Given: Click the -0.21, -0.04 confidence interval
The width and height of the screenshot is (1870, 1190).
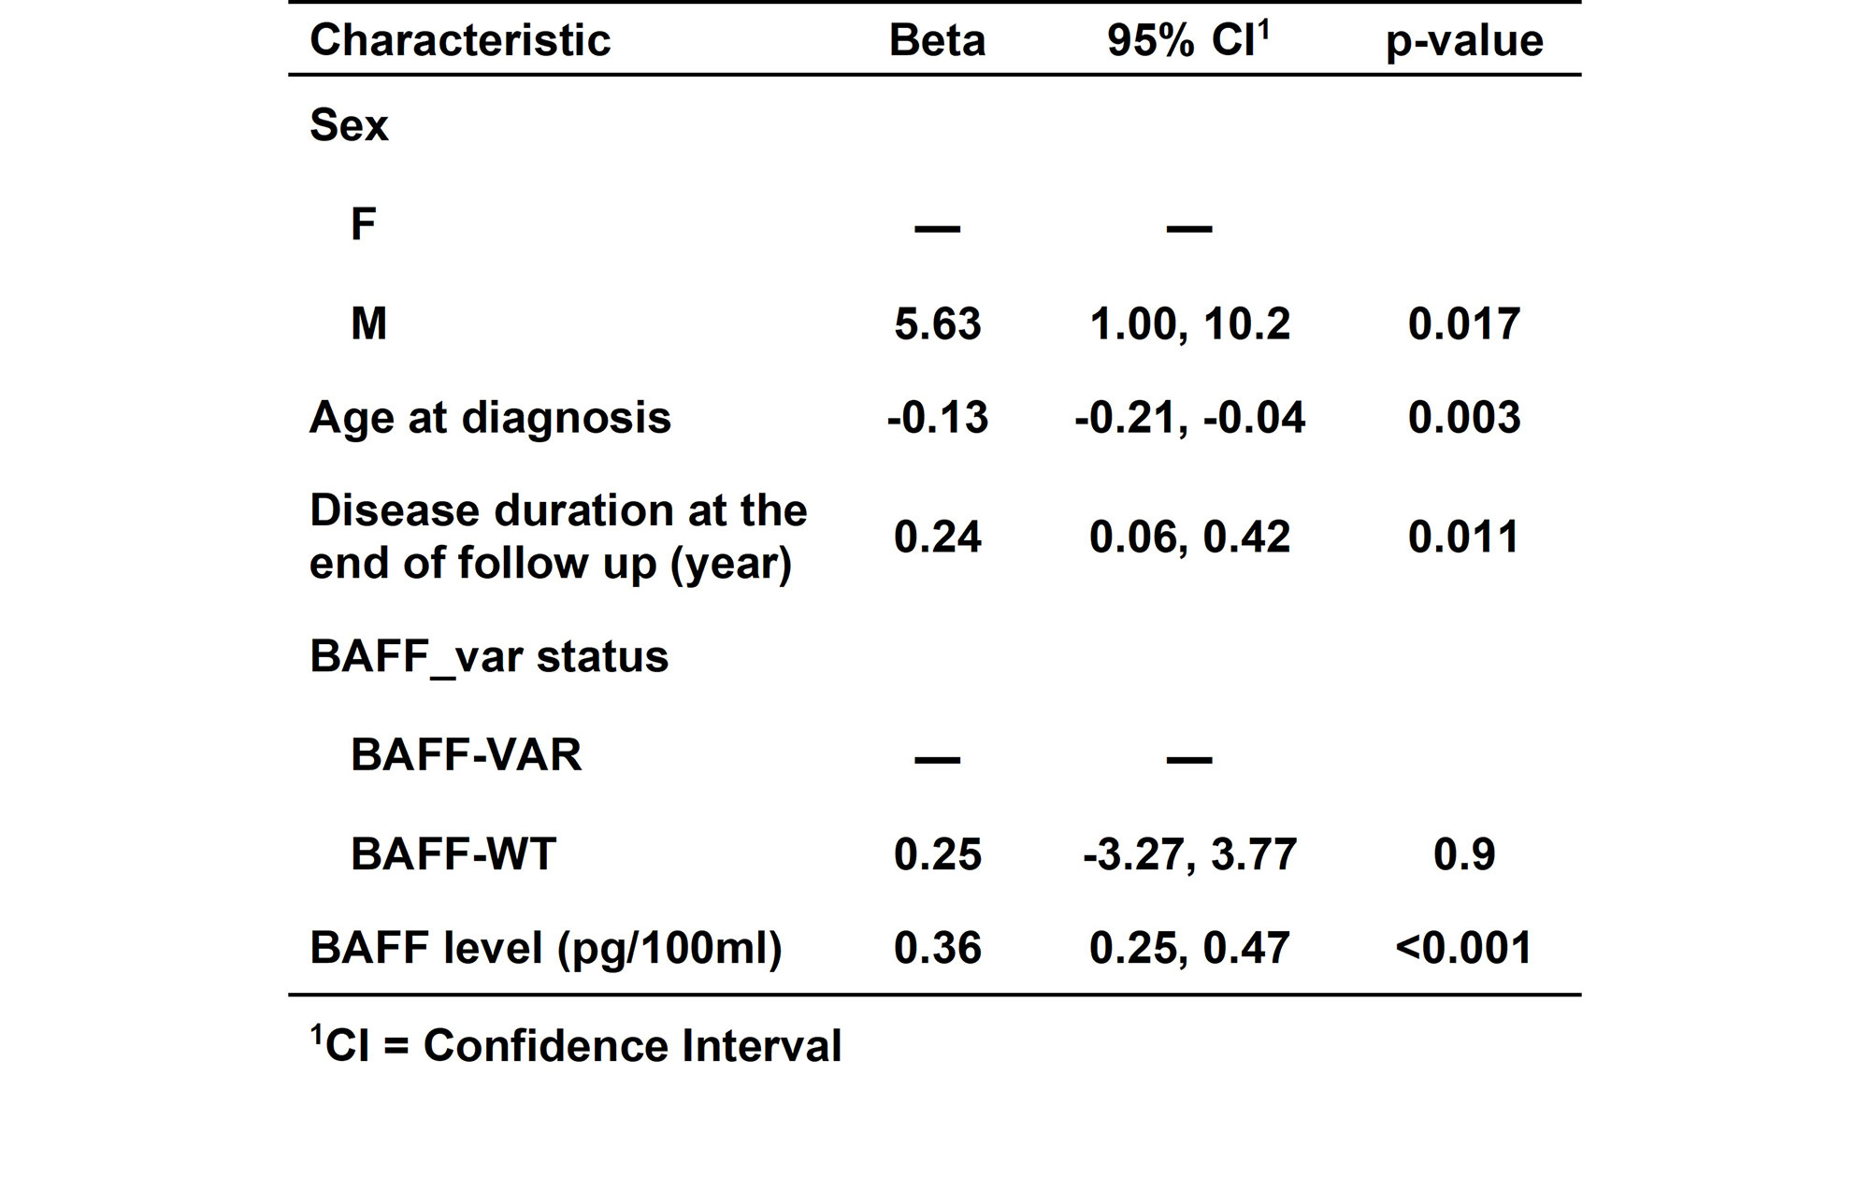Looking at the screenshot, I should (1189, 417).
